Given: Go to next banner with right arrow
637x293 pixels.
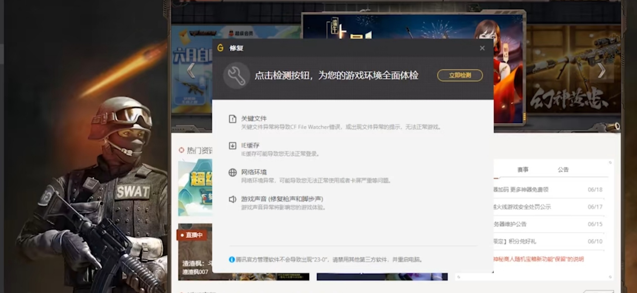Looking at the screenshot, I should 601,70.
